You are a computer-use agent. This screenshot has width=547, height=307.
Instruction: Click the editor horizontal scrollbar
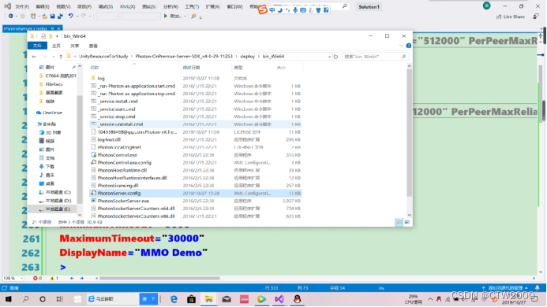[159, 278]
